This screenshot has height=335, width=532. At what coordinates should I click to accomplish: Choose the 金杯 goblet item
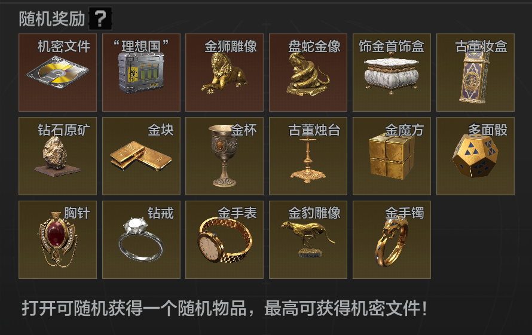click(225, 156)
